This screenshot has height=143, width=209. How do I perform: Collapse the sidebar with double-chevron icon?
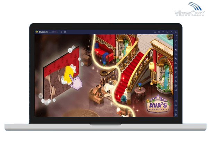coord(176,32)
